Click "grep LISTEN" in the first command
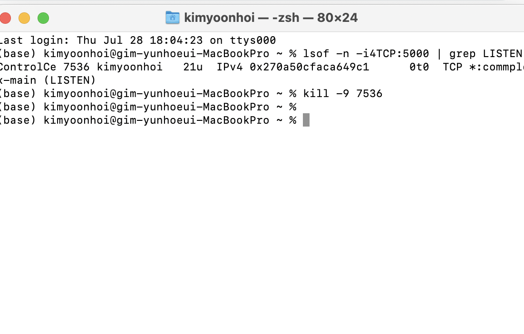This screenshot has height=334, width=524. (485, 53)
